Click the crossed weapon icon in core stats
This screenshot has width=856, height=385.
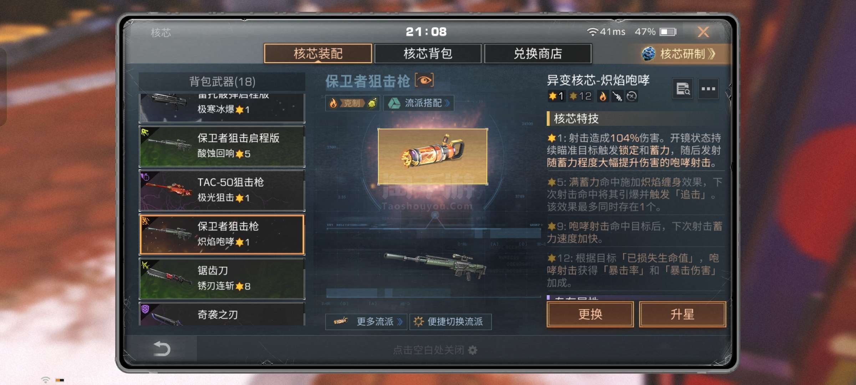[617, 96]
